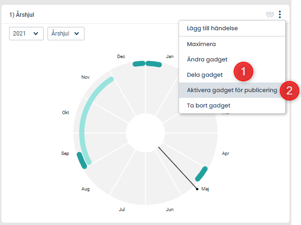Click the 'Jan' month label

[x=169, y=57]
